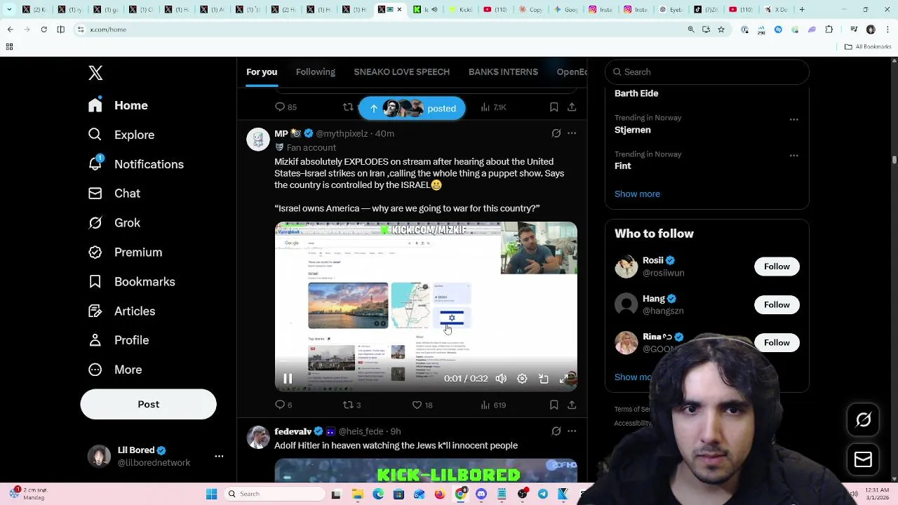Click browser back arrow
Viewport: 898px width, 505px height.
[10, 29]
